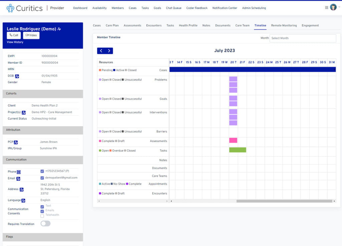Click the Call button
The height and width of the screenshot is (246, 342).
[14, 35]
